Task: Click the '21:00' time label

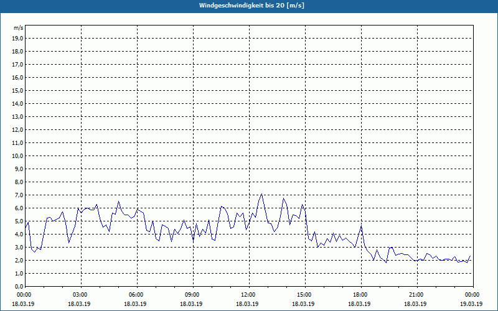Action: click(417, 295)
